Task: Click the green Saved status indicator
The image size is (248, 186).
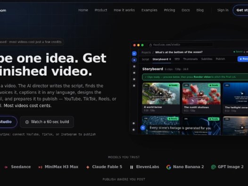Action: point(238,52)
